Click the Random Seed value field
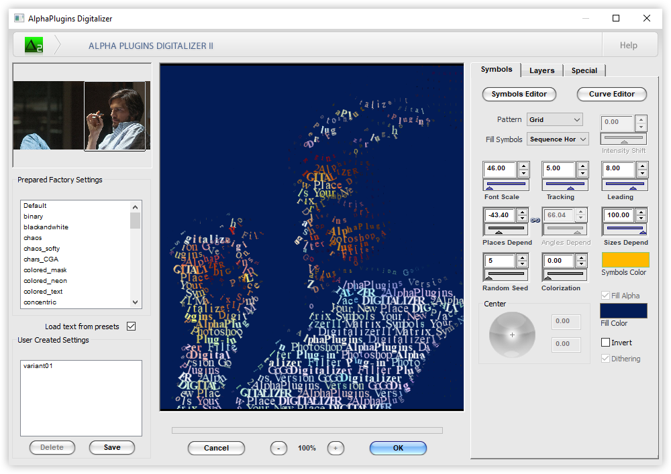The image size is (671, 474). (499, 261)
